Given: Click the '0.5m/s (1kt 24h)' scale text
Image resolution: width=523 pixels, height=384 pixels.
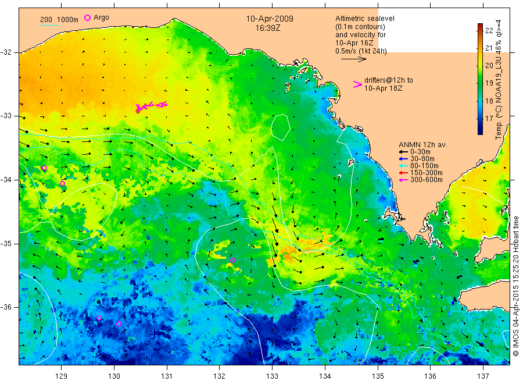Looking at the screenshot, I should pos(361,51).
